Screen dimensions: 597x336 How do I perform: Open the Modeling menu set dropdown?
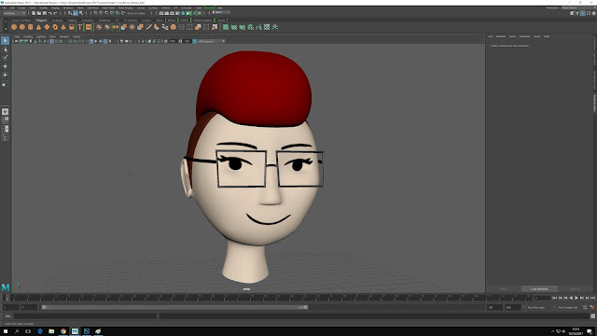pyautogui.click(x=14, y=13)
